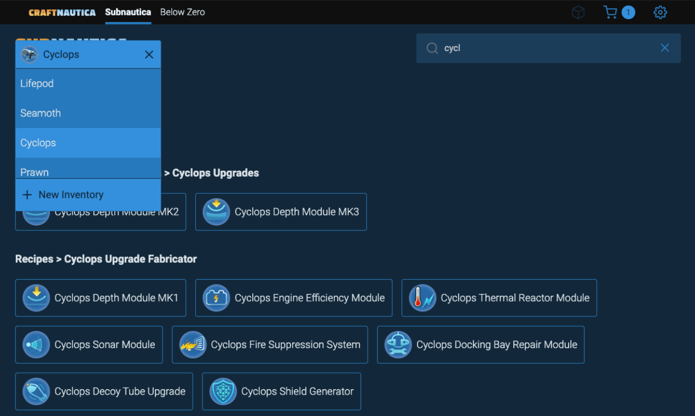Click the Cyclops vehicle thumbnail icon

coord(29,55)
